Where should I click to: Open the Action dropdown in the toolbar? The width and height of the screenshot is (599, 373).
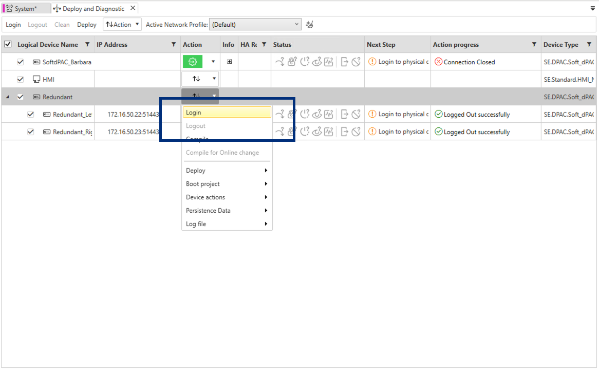tap(122, 25)
